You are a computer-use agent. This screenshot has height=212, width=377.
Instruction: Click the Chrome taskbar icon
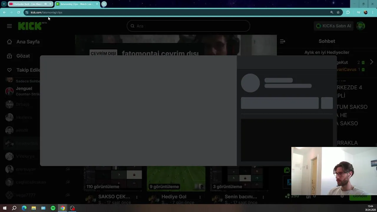click(x=63, y=208)
